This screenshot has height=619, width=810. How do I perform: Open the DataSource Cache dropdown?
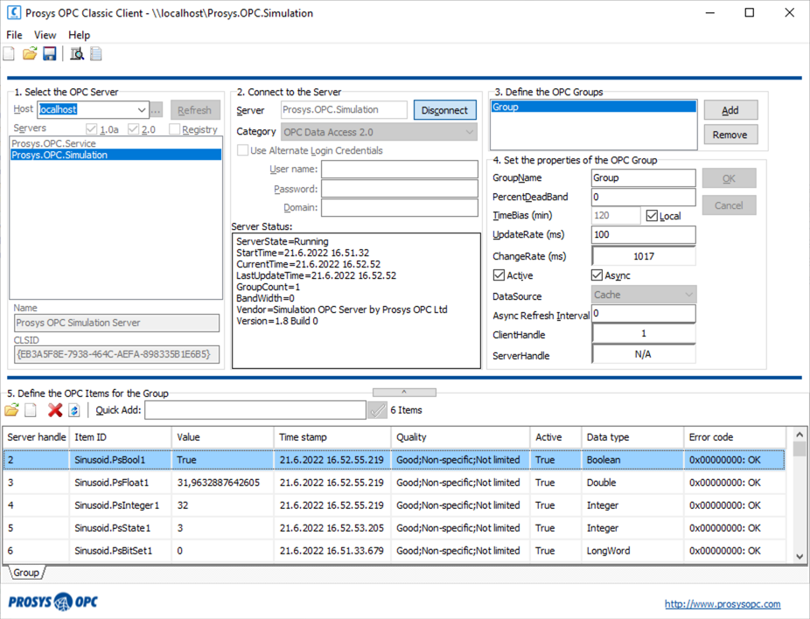click(x=688, y=295)
